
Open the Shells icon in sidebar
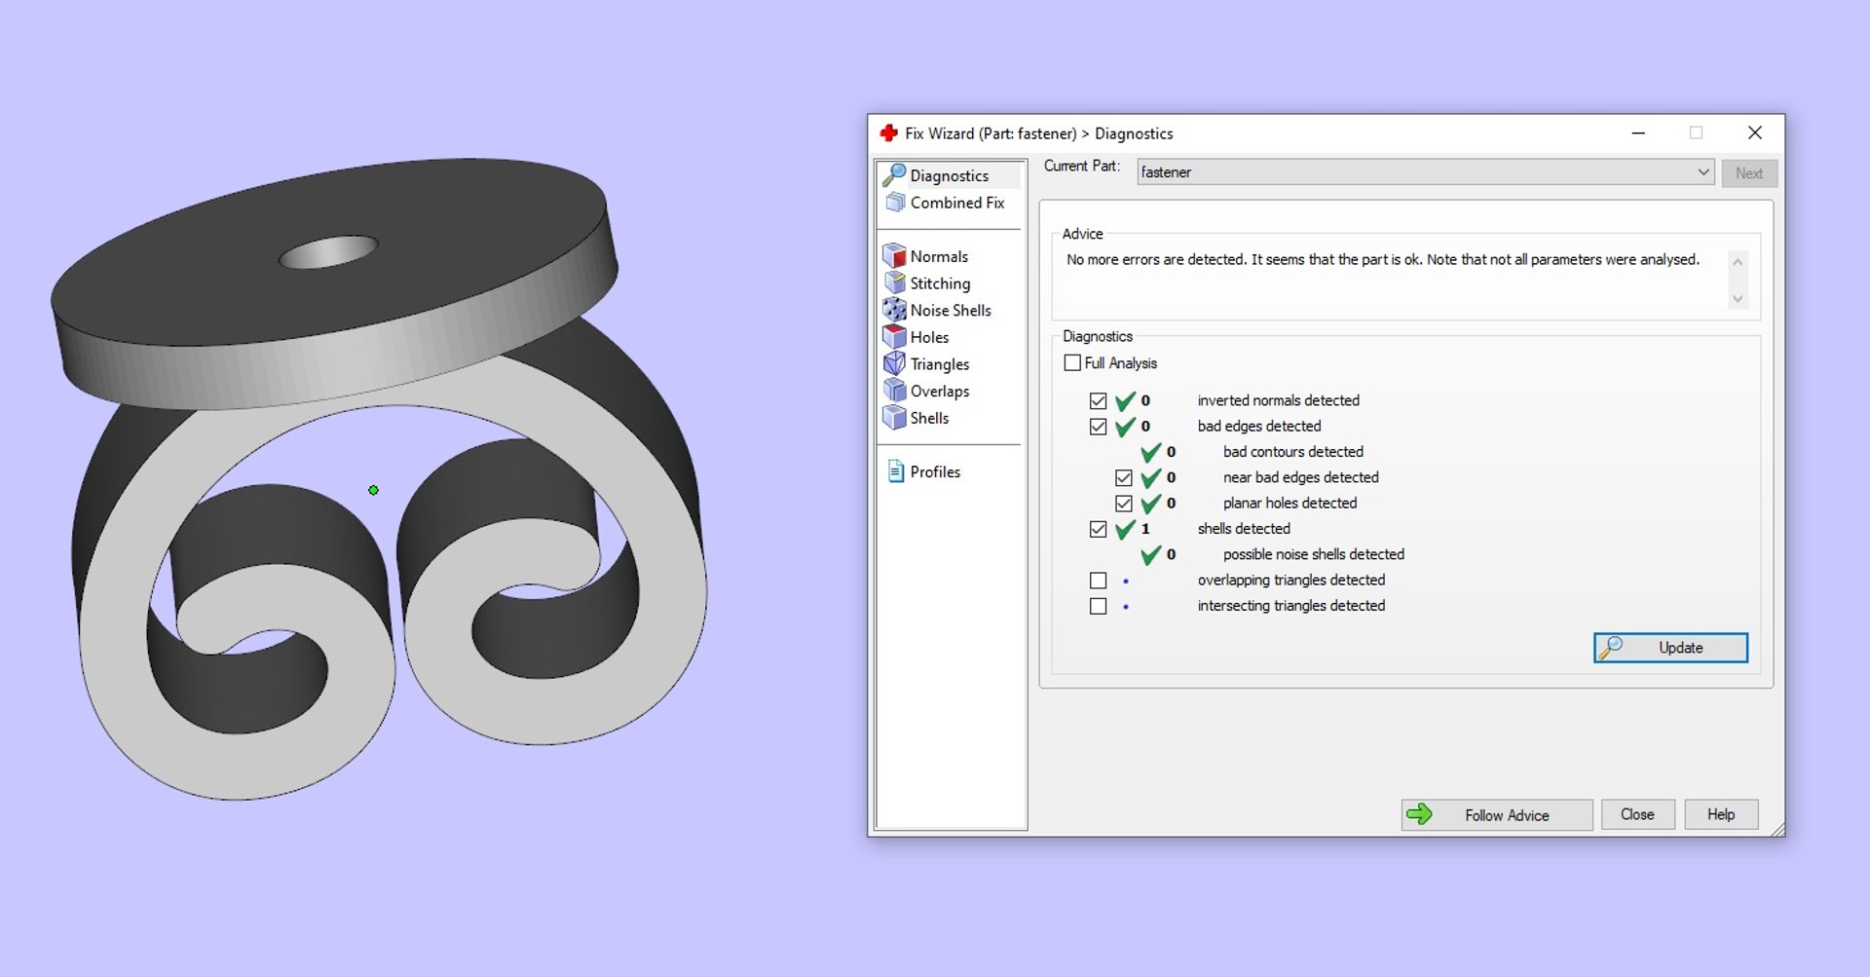click(894, 418)
